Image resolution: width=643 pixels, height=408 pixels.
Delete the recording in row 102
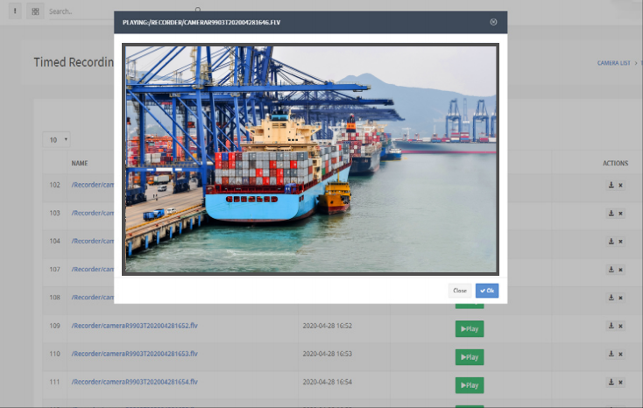[620, 186]
